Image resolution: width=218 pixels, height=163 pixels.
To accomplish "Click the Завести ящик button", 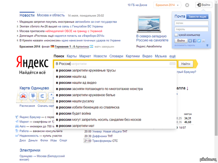I will click(x=197, y=17).
